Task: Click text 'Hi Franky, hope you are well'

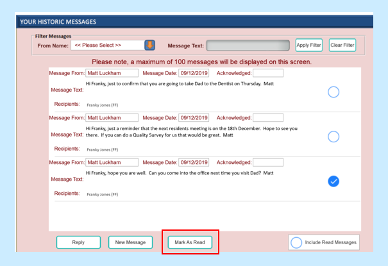Action: 116,173
